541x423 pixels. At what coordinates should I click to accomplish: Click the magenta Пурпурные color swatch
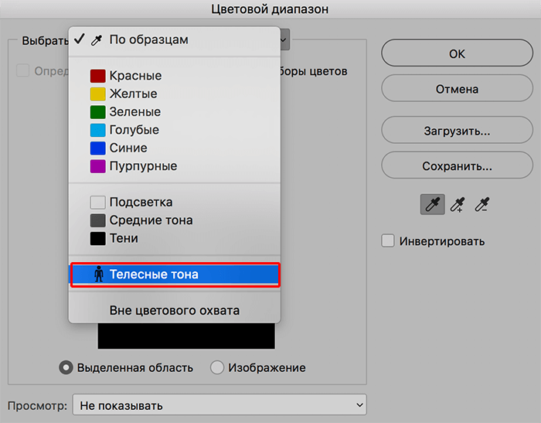(x=97, y=166)
